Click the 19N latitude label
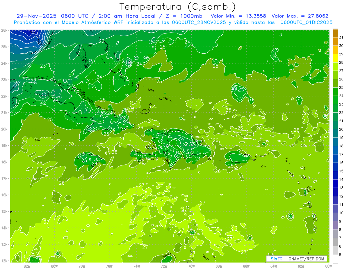The height and width of the screenshot is (270, 349). tap(4, 145)
